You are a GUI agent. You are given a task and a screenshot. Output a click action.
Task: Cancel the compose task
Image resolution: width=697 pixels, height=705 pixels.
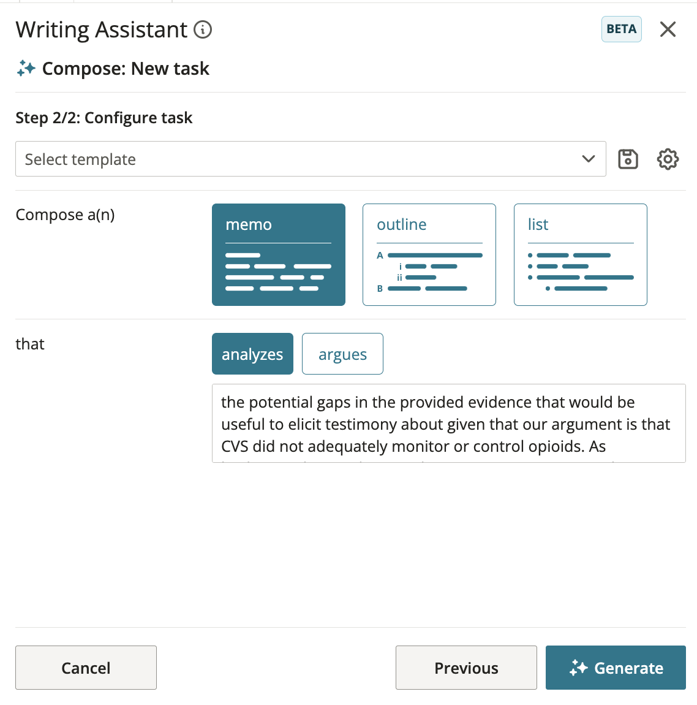tap(86, 668)
